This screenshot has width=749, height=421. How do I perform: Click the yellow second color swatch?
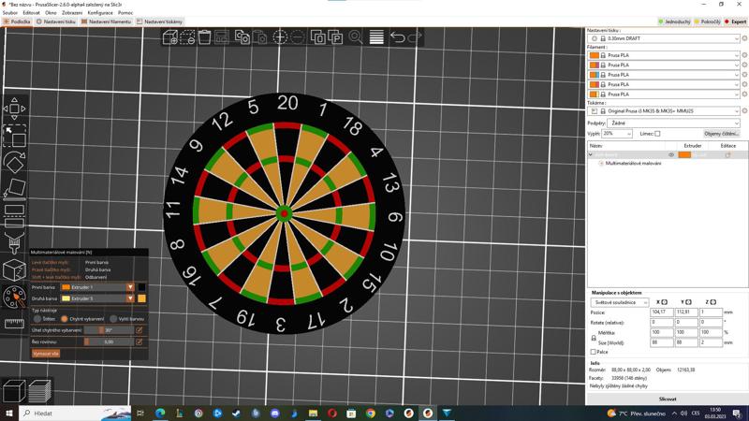click(142, 298)
